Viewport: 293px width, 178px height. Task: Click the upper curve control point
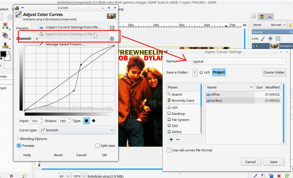pos(81,65)
